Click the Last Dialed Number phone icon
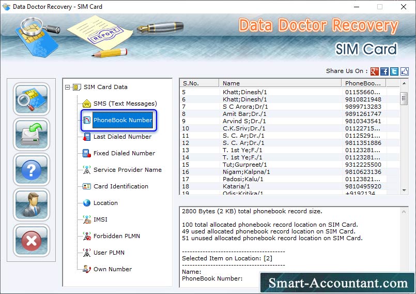This screenshot has width=416, height=294. tap(87, 137)
